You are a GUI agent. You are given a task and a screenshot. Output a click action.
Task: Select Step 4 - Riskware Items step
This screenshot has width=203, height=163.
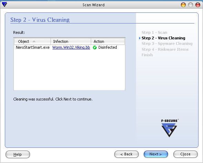click(x=165, y=49)
